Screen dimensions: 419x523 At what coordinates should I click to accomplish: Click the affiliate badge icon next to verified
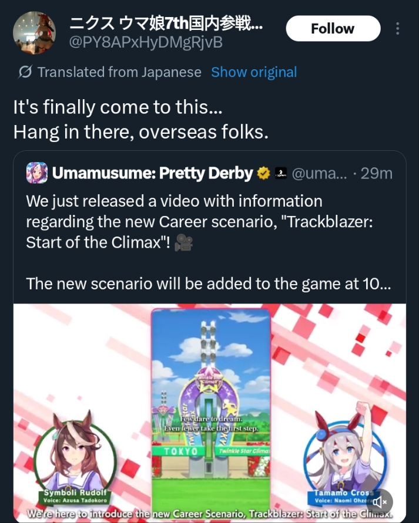click(281, 173)
